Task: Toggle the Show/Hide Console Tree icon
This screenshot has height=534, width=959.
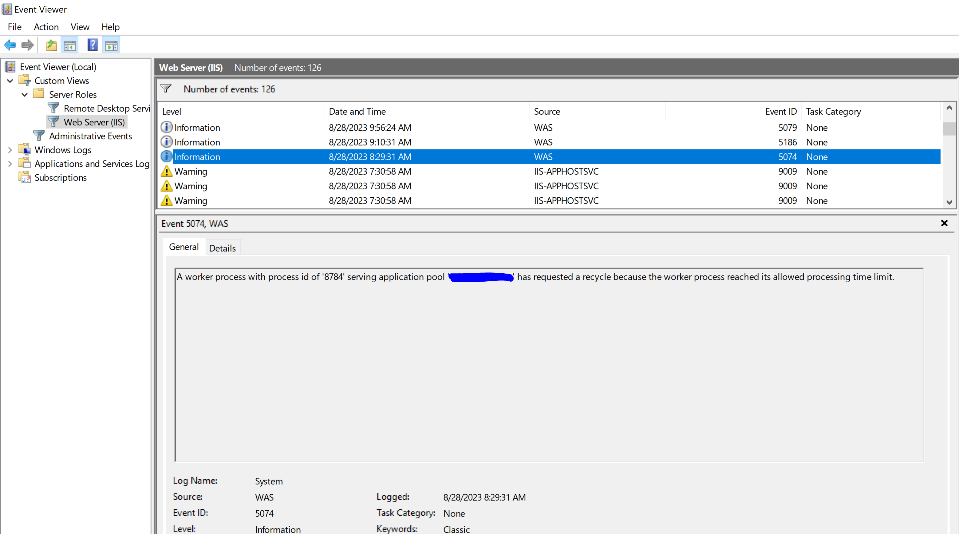Action: point(70,45)
